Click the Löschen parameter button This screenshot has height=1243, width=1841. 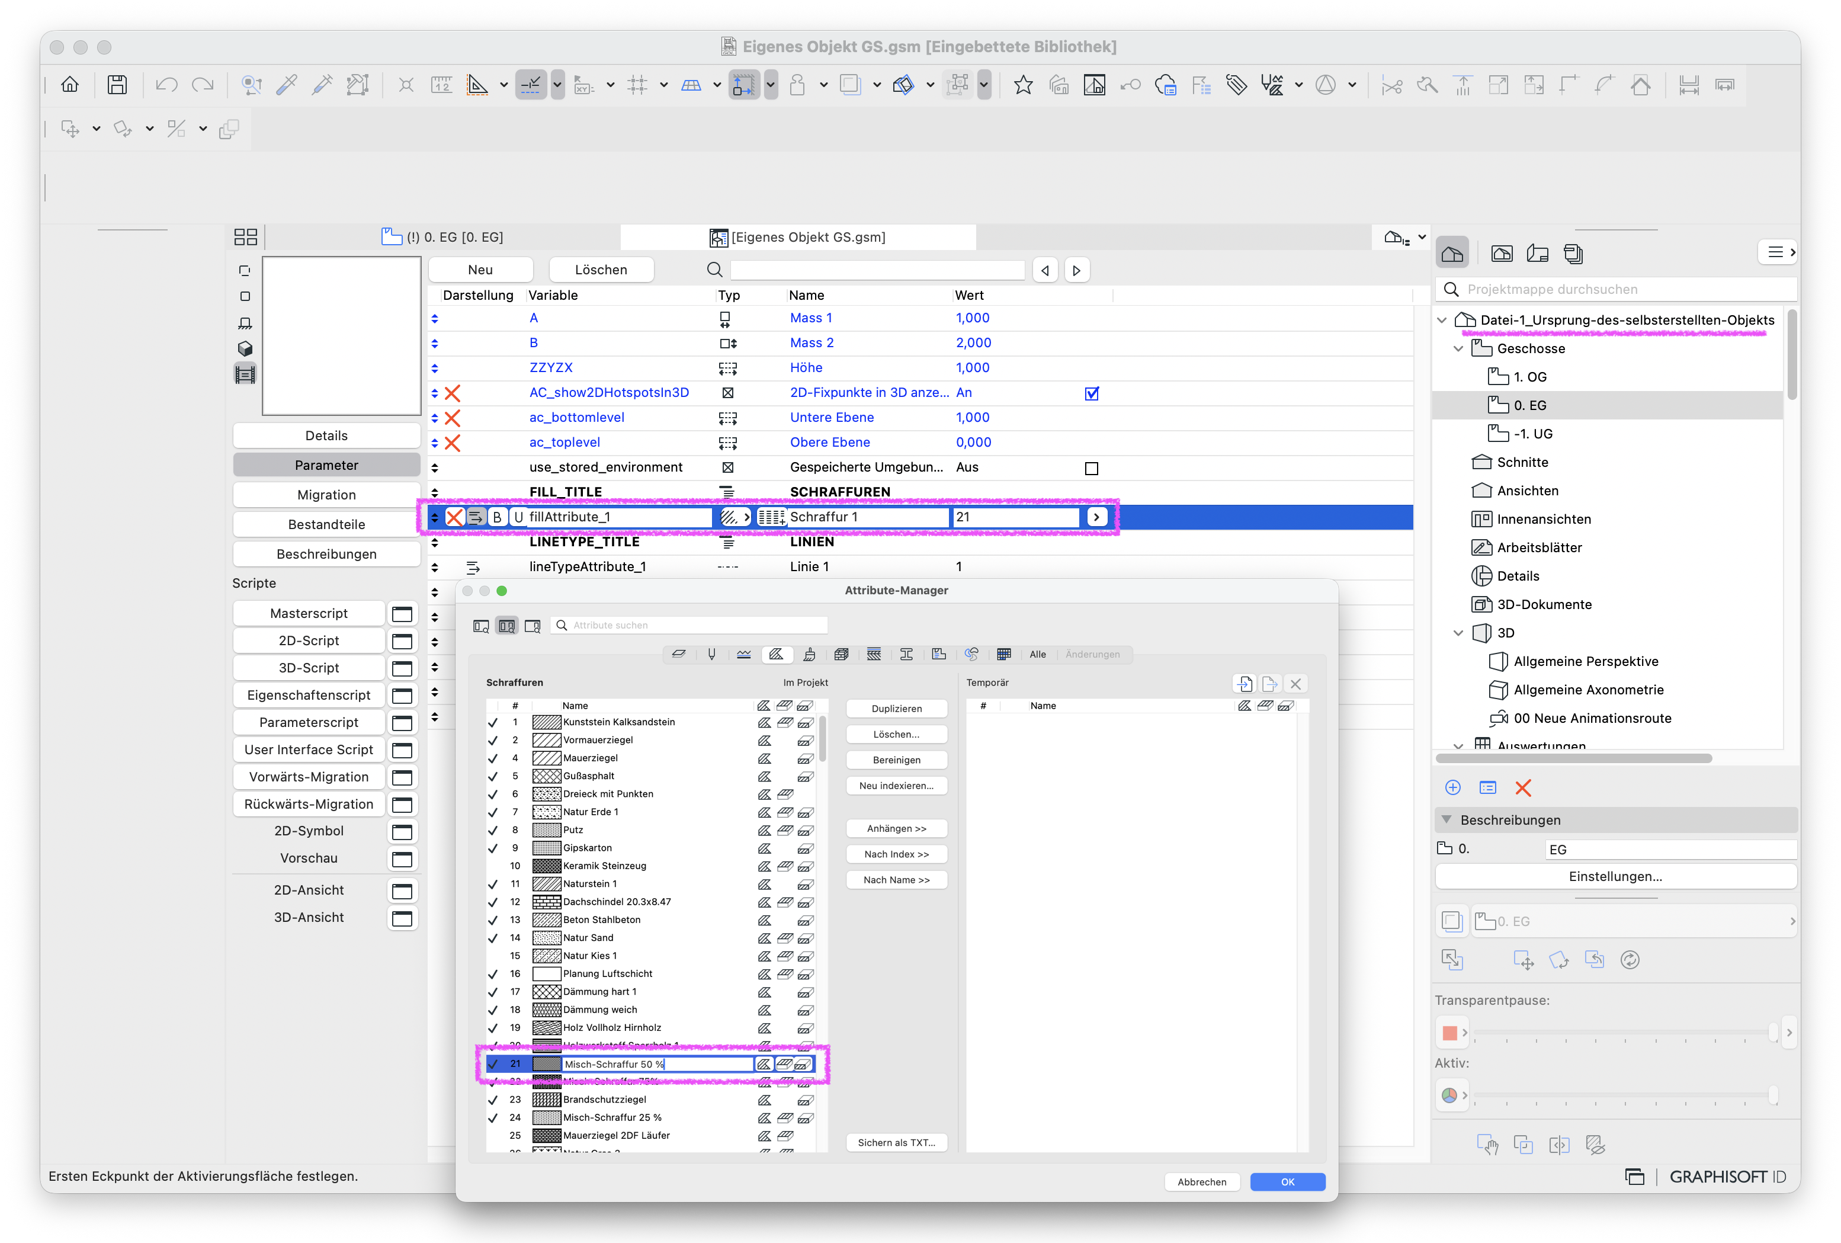pos(601,270)
